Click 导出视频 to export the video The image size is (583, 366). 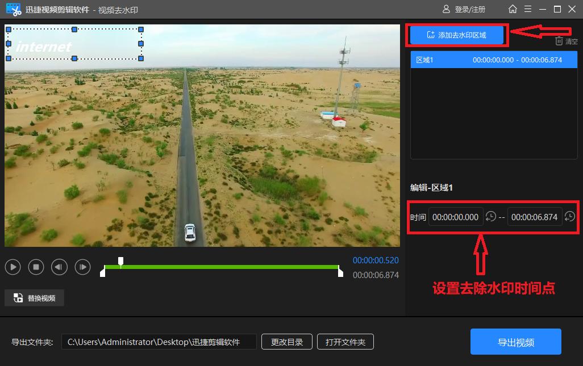click(x=515, y=341)
